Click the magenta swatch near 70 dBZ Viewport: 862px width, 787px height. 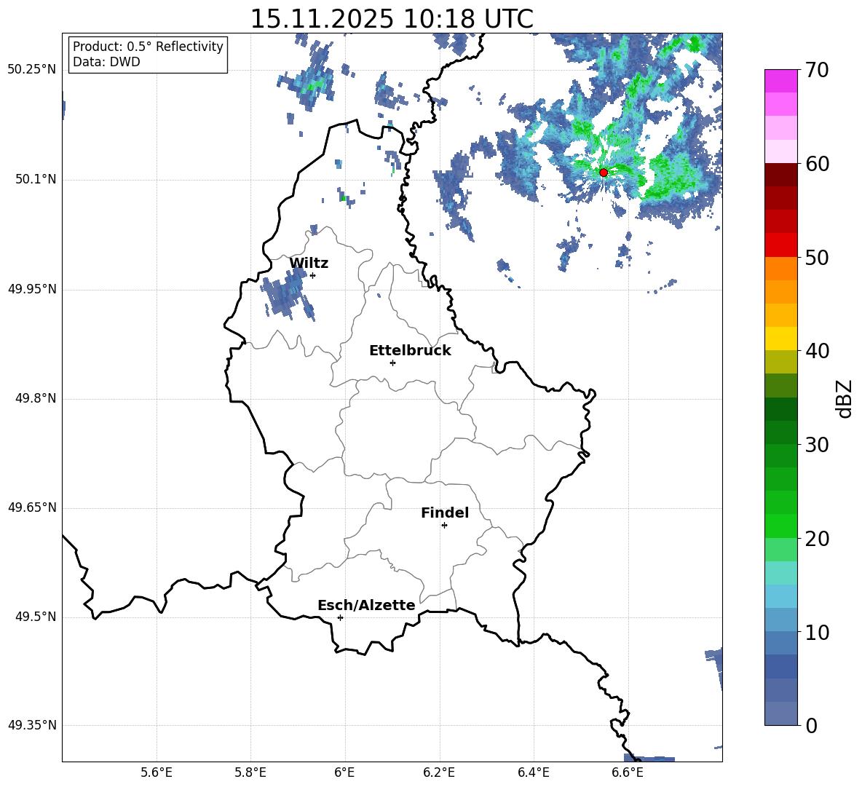pos(780,81)
